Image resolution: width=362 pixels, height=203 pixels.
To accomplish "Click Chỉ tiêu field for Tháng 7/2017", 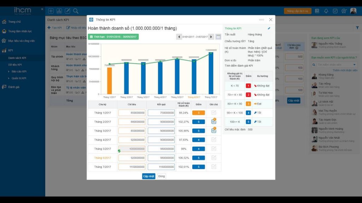I will click(132, 167).
